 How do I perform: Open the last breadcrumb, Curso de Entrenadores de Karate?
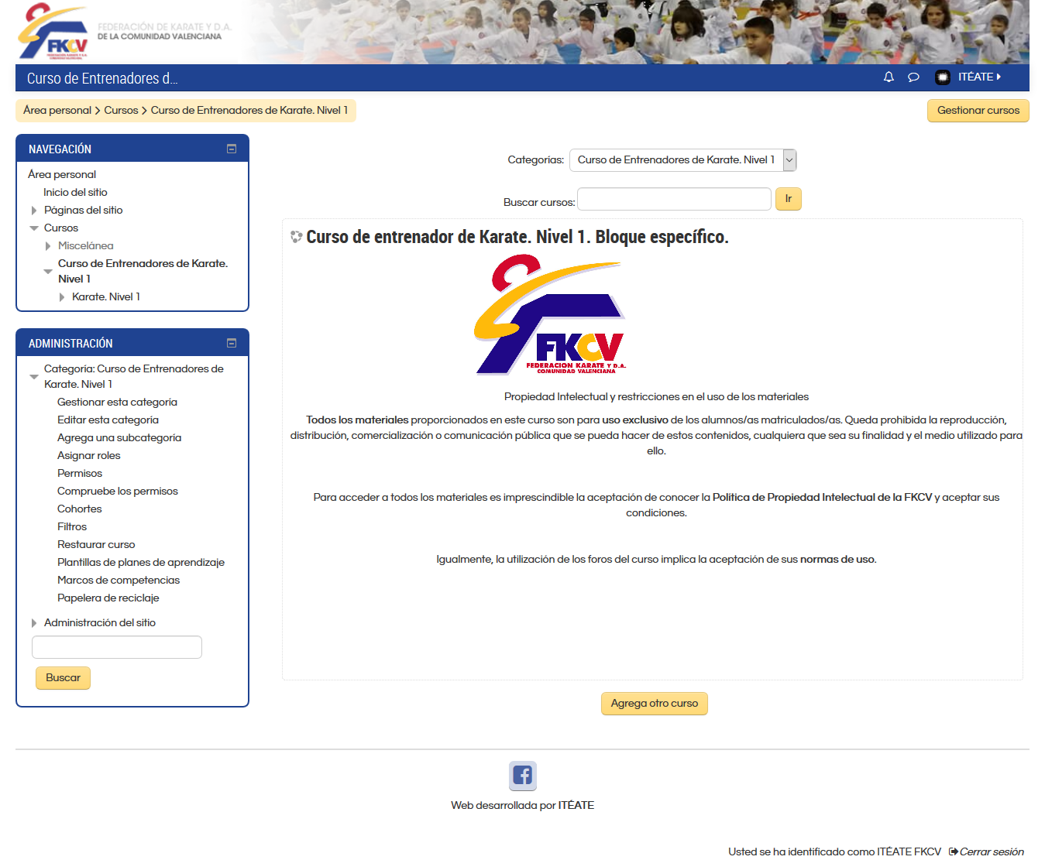(249, 111)
